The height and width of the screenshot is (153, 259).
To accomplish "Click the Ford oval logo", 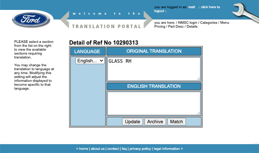I will tap(31, 19).
